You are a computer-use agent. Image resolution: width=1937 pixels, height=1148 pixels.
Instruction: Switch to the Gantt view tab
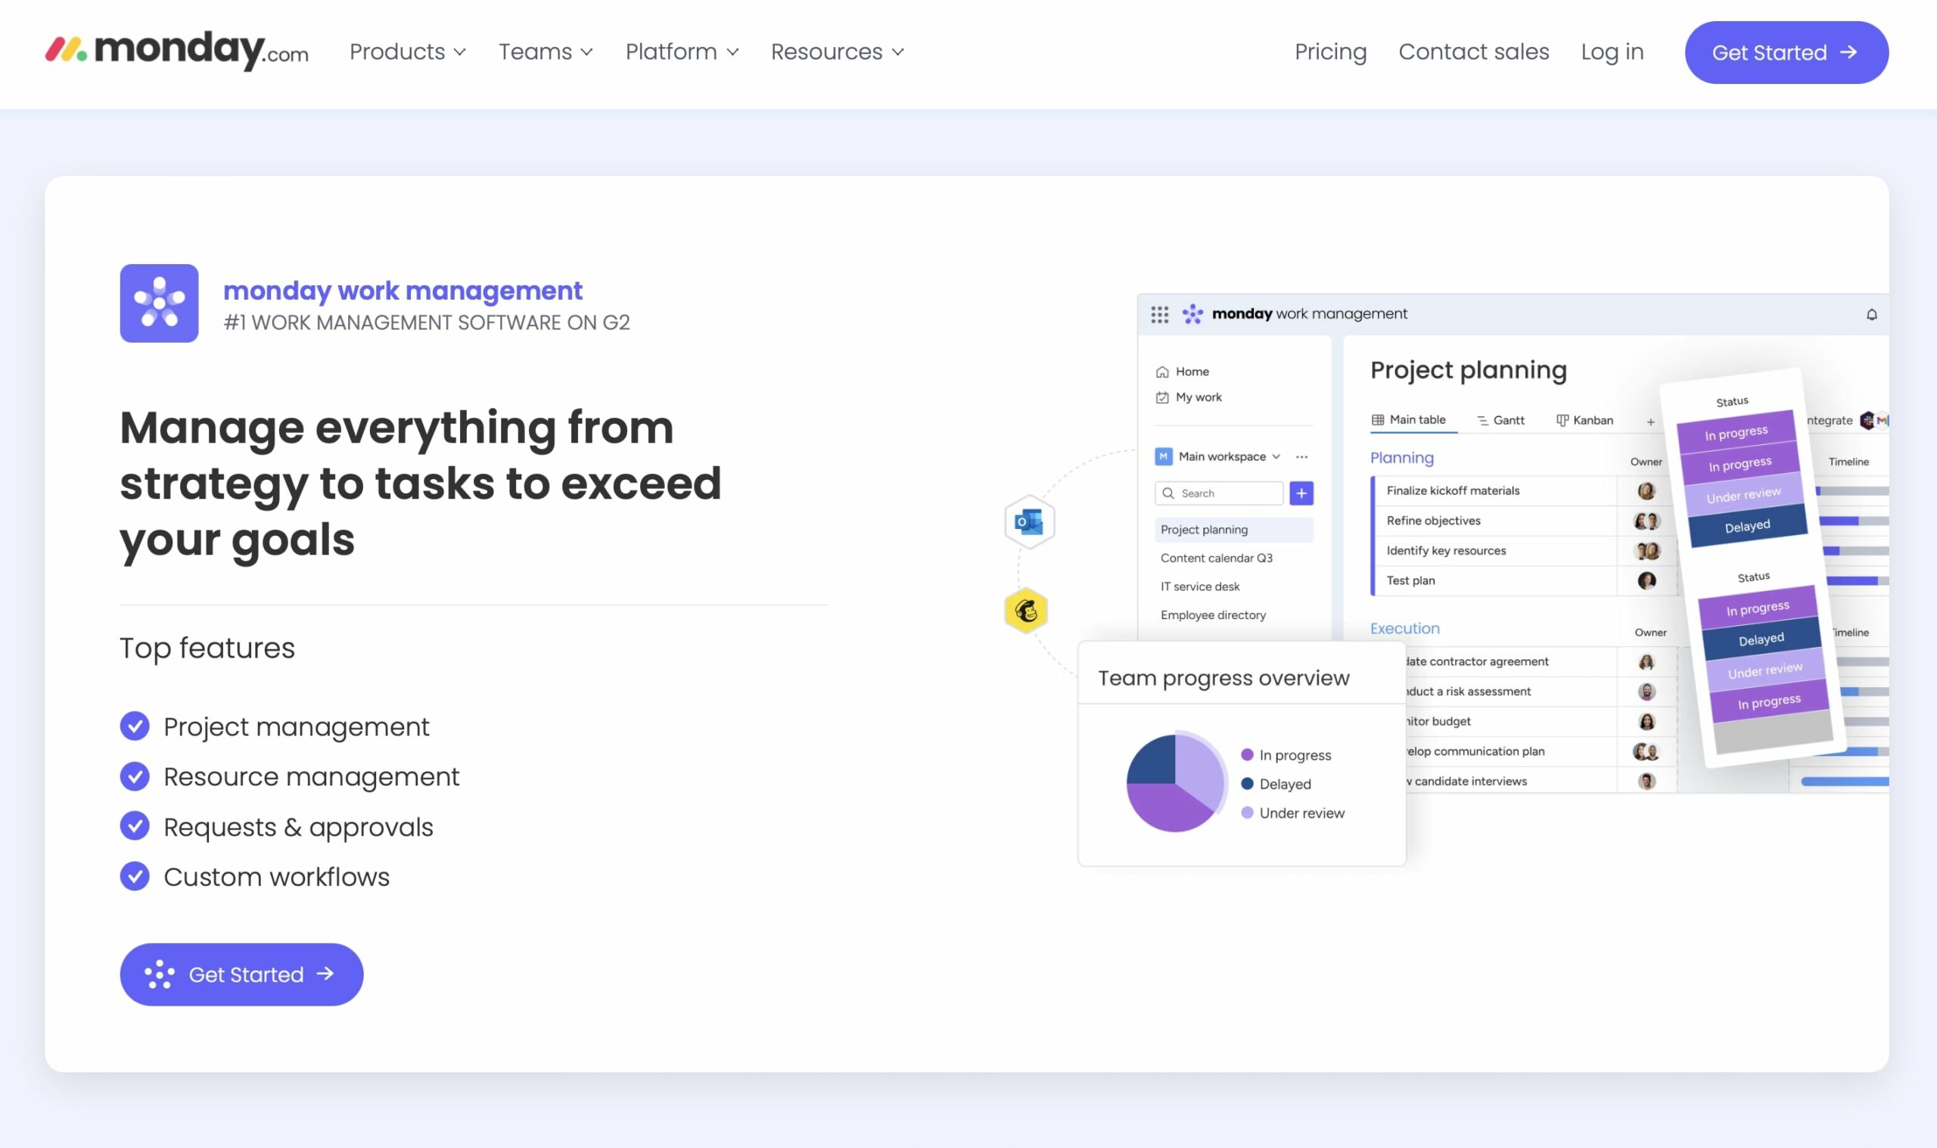tap(1503, 420)
